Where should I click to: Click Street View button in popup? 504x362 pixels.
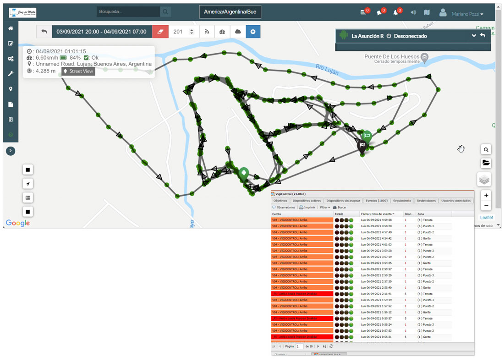78,71
